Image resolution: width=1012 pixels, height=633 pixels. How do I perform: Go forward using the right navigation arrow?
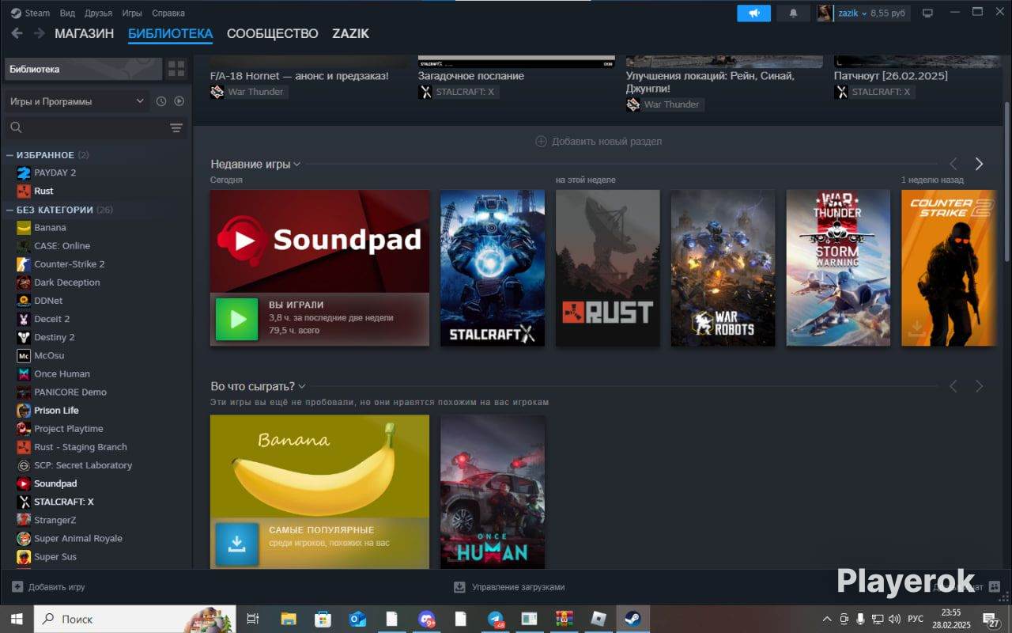pyautogui.click(x=39, y=33)
